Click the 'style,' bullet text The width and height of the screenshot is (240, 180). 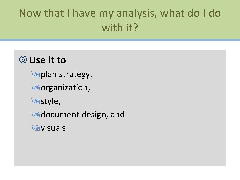50,101
